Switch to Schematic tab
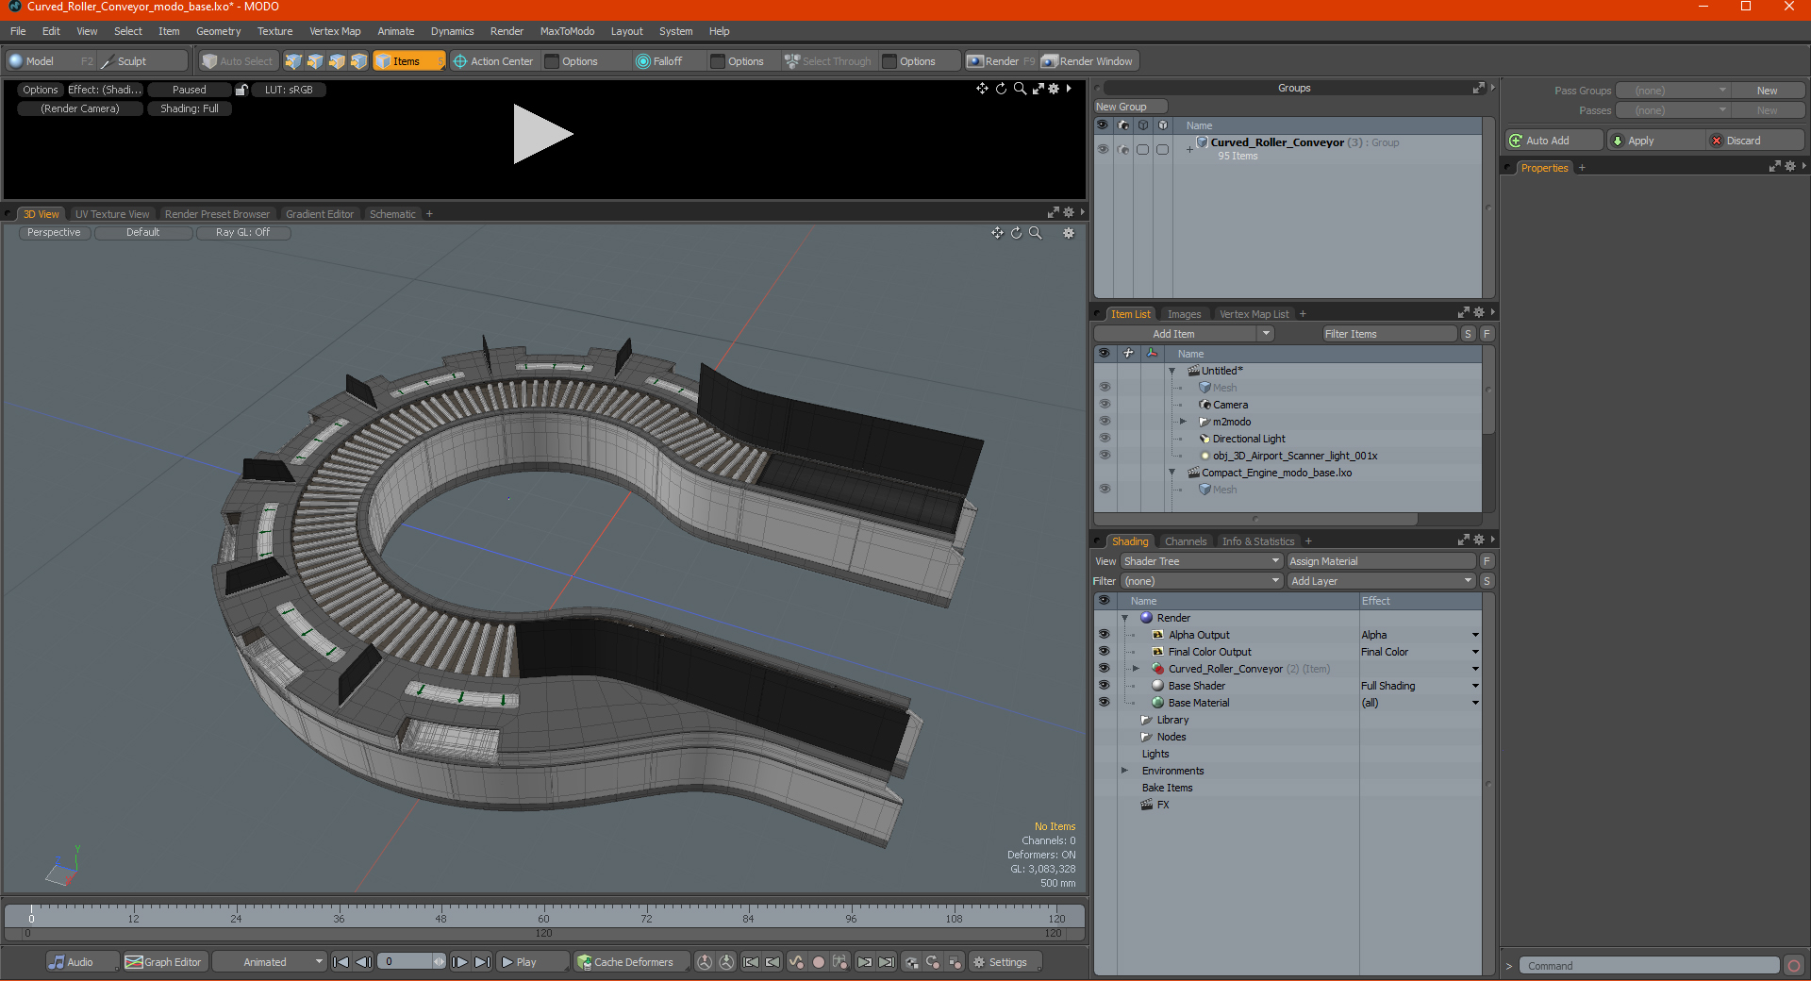1811x981 pixels. 392,214
